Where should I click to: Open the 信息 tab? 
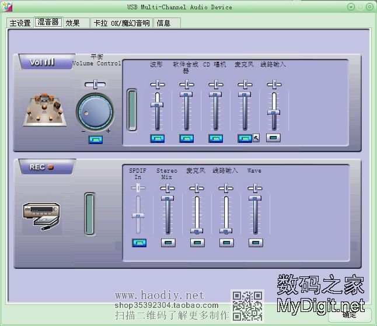click(164, 23)
